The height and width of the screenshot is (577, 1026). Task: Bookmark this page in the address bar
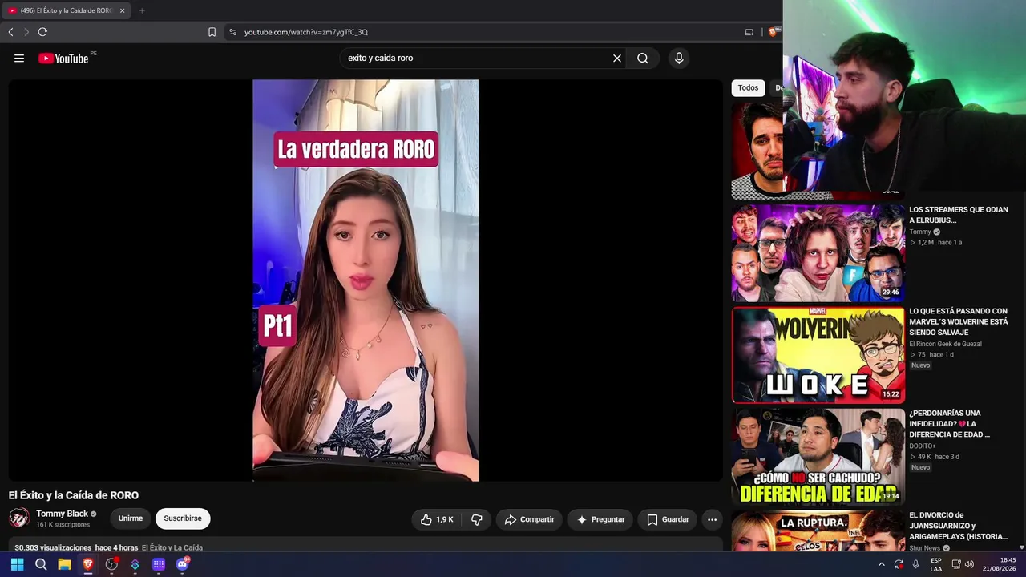click(212, 32)
